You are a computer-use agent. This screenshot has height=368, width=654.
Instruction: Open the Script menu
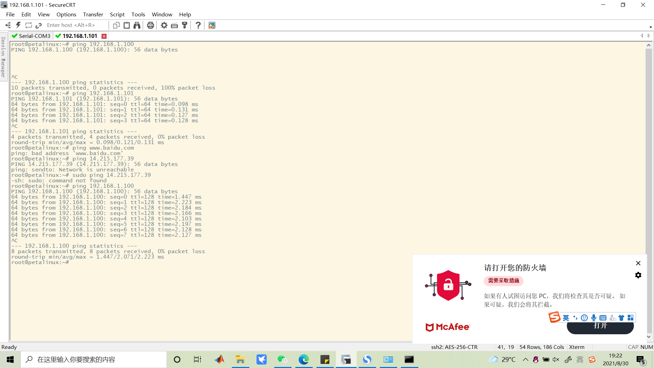(117, 14)
